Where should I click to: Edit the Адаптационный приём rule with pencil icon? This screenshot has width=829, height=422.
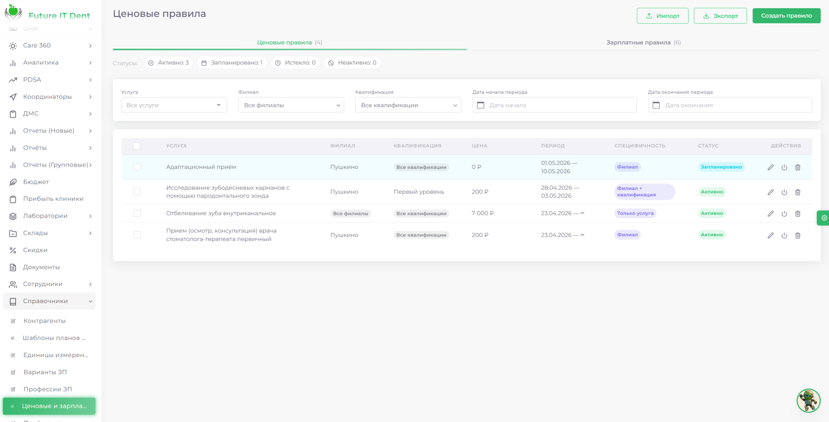770,167
